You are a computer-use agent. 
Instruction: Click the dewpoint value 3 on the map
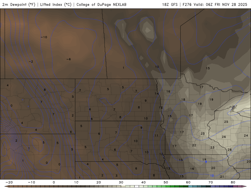(x=116, y=176)
